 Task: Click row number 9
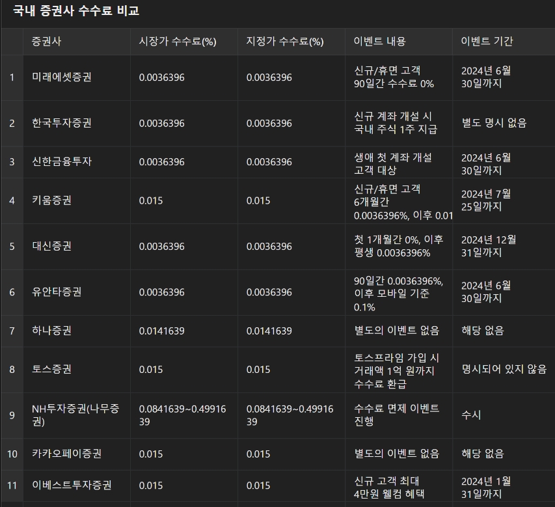pyautogui.click(x=12, y=415)
